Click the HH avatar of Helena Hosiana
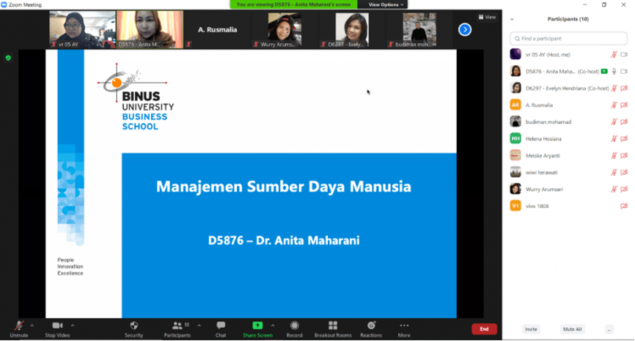The width and height of the screenshot is (635, 341). 515,138
